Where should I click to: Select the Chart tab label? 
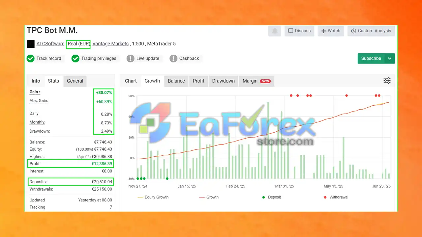pos(131,81)
